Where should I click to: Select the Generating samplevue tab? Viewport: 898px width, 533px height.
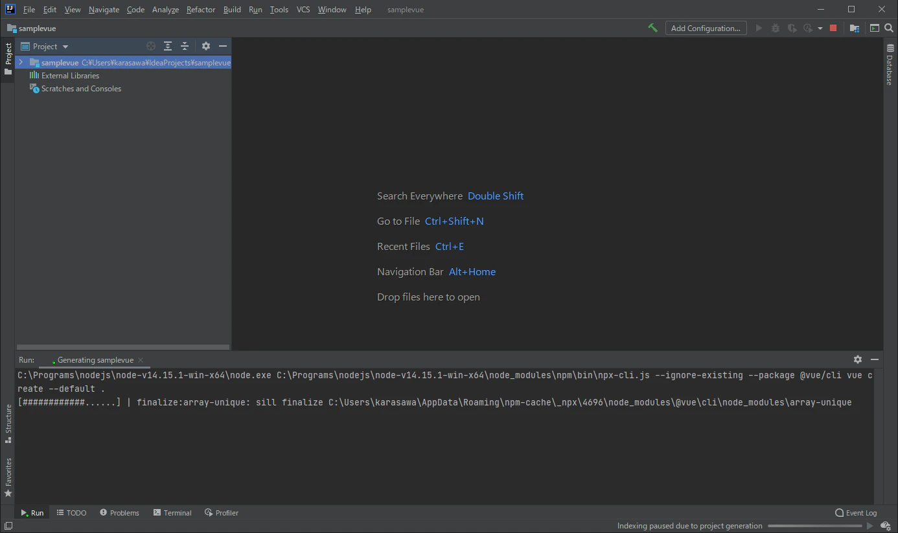(x=95, y=360)
